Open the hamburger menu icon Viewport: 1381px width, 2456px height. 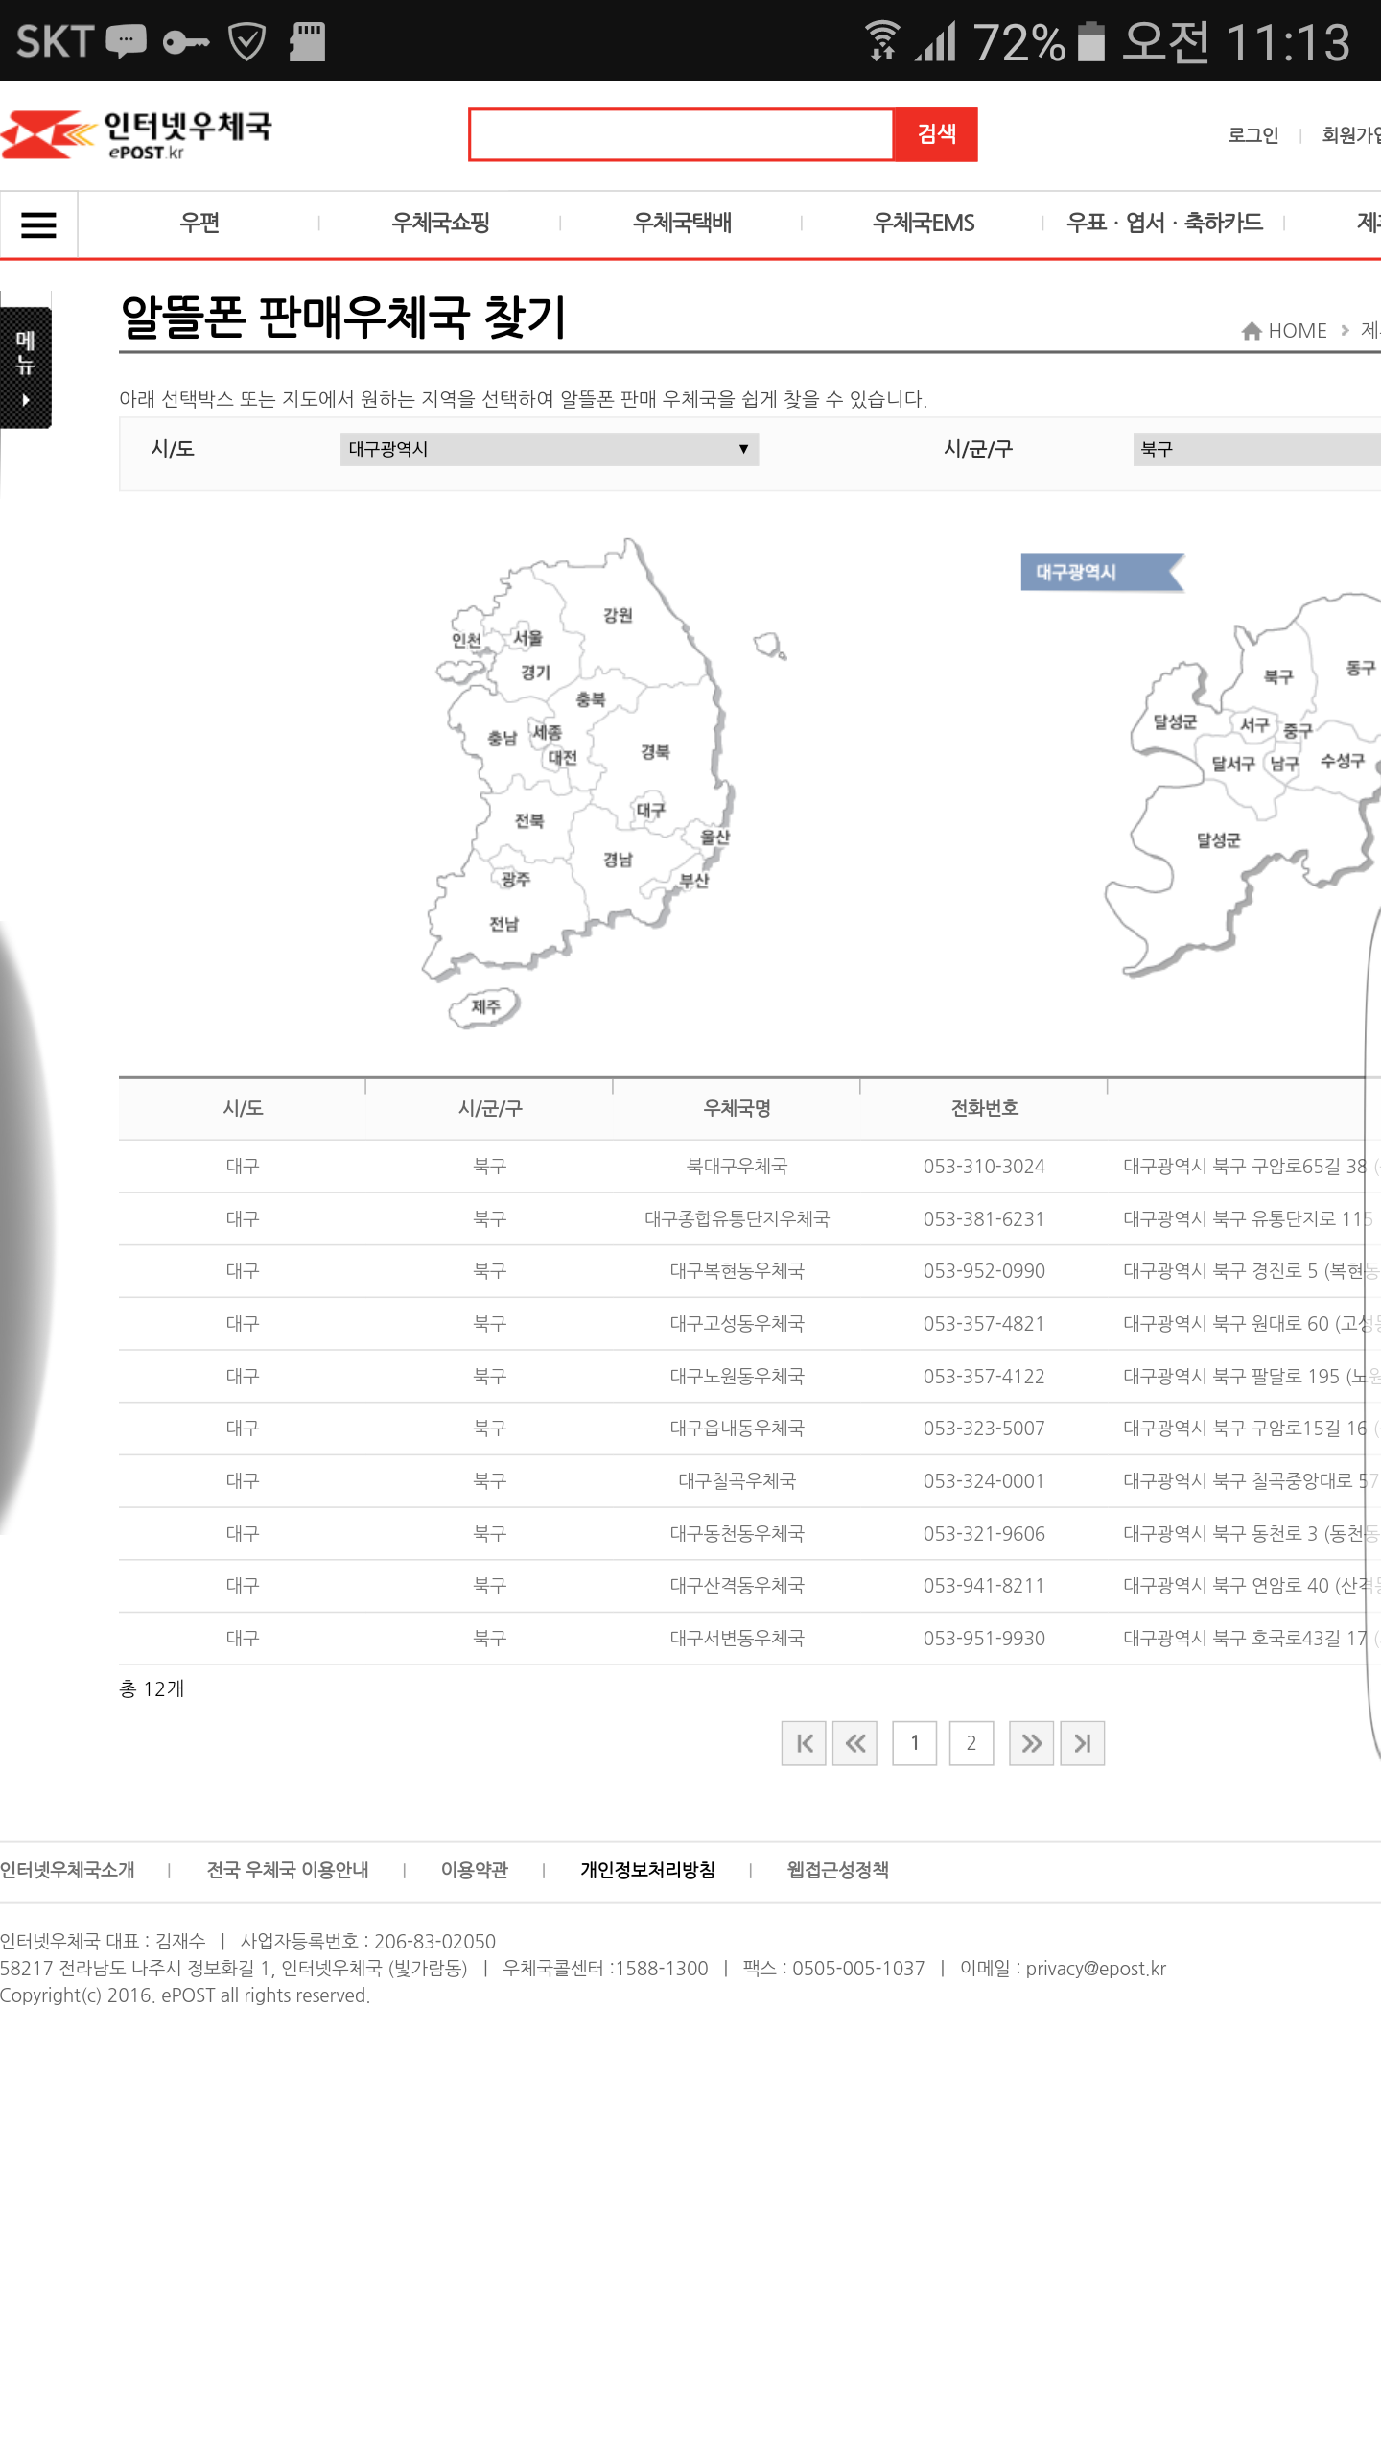click(x=38, y=224)
